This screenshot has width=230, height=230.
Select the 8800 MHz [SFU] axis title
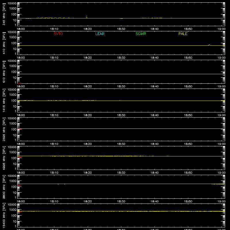[4, 187]
